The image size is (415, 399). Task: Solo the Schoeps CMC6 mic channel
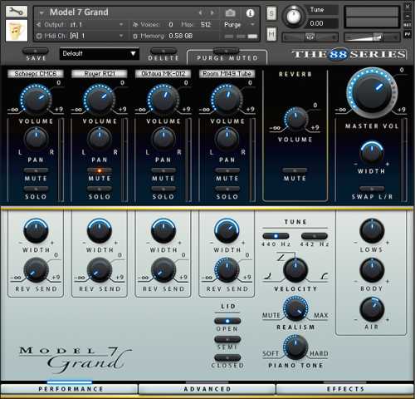click(36, 189)
